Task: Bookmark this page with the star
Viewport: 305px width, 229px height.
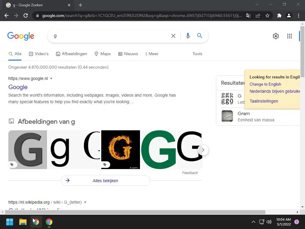Action: tap(267, 16)
